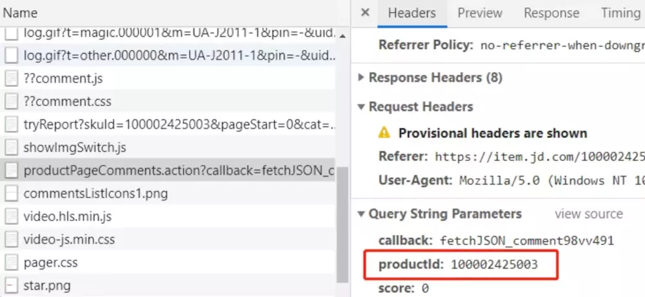Click image icon beside star.png
Screen dimensions: 645x297
point(11,285)
